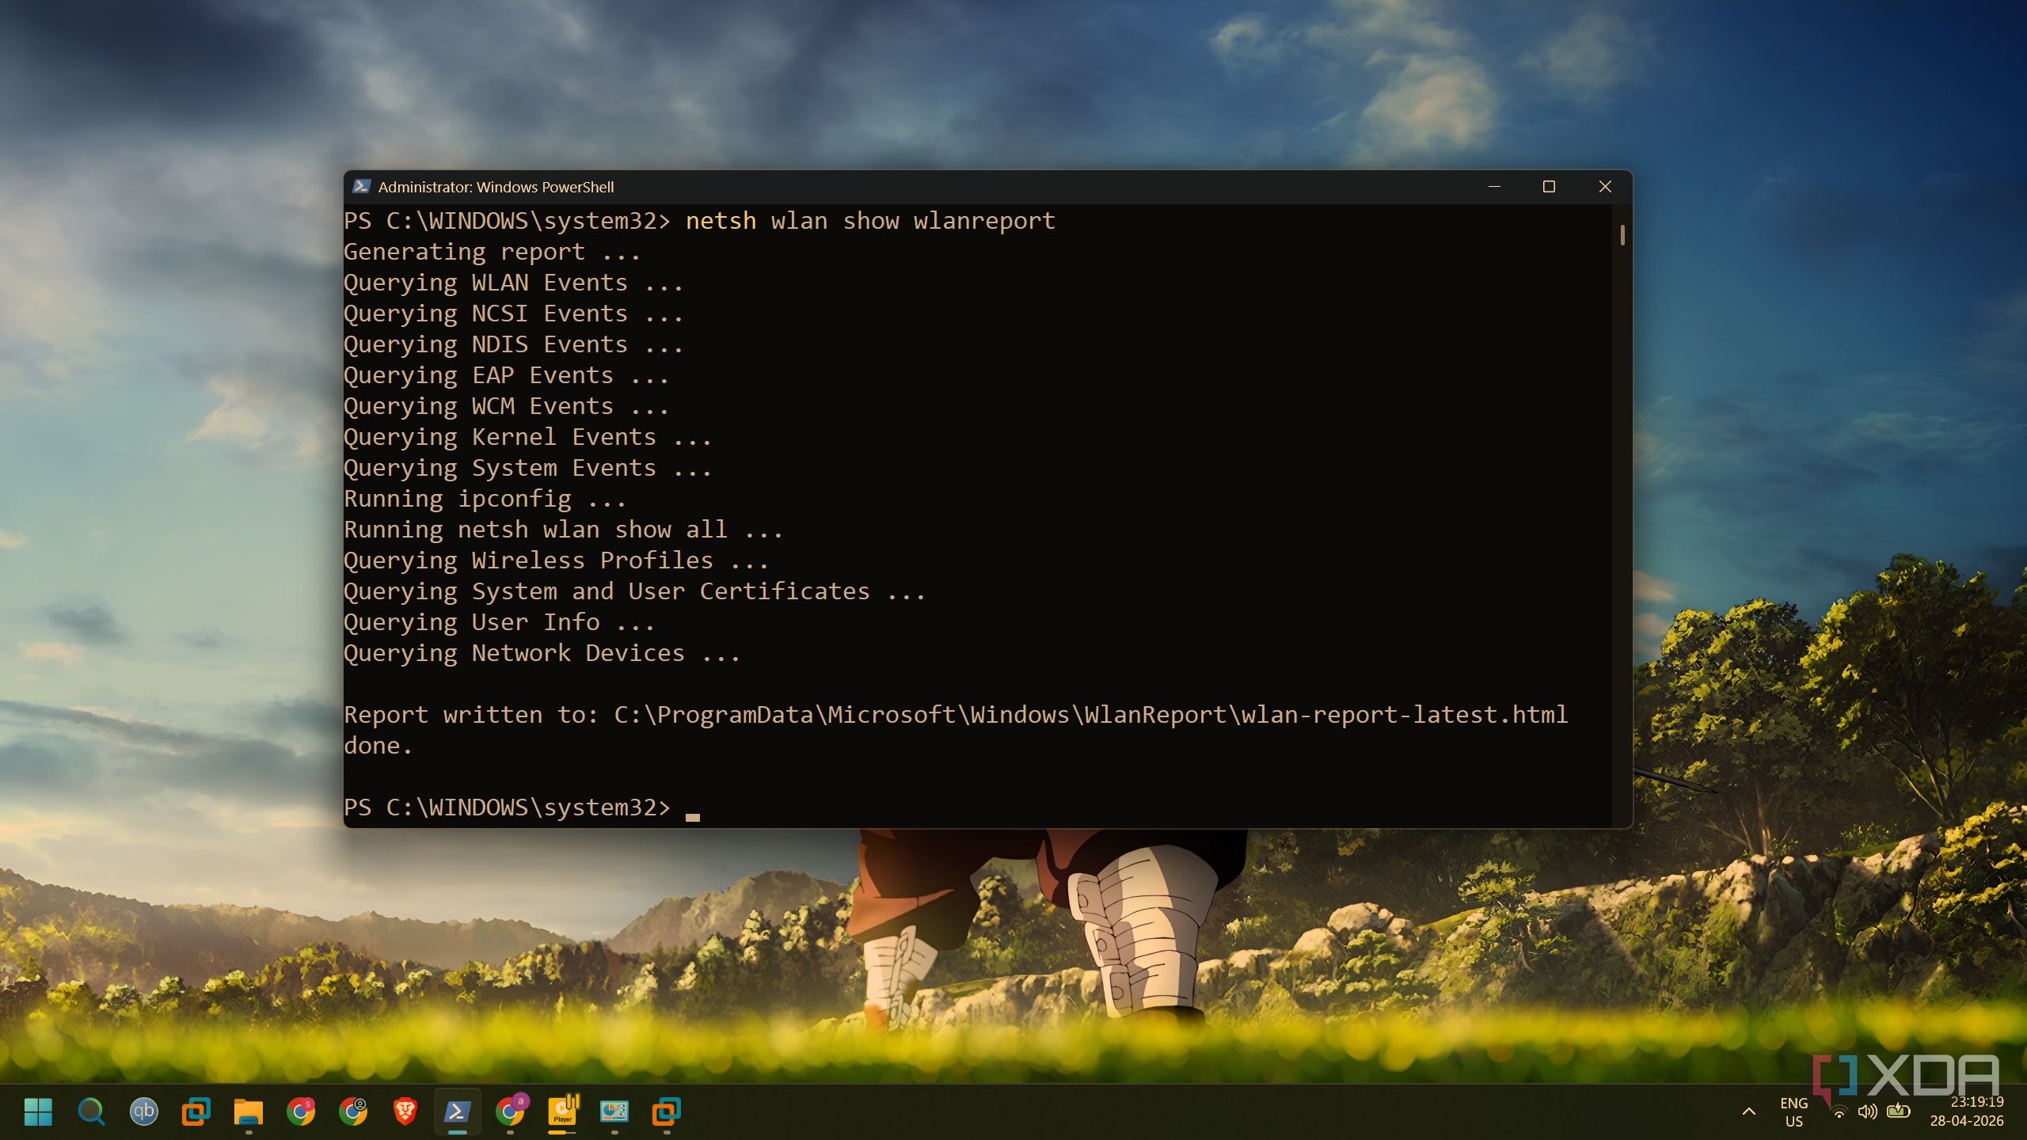
Task: Click the 'Running netsh wlan show all ...' line
Action: [563, 530]
